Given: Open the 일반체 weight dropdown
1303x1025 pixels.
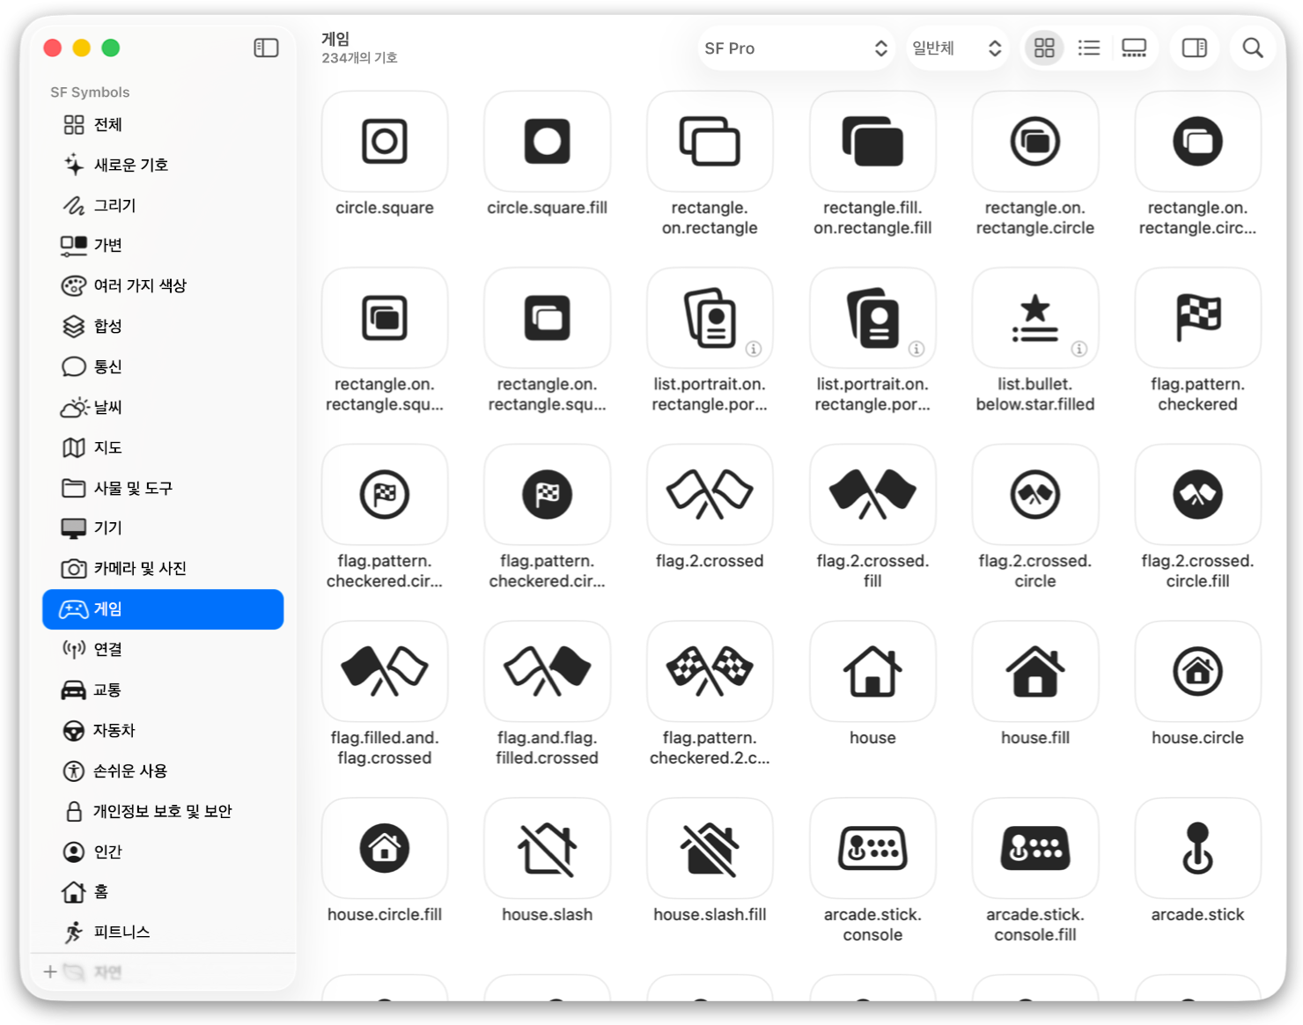Looking at the screenshot, I should (957, 48).
